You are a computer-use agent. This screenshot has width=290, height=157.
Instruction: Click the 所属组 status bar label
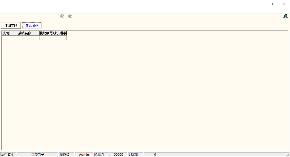point(99,155)
